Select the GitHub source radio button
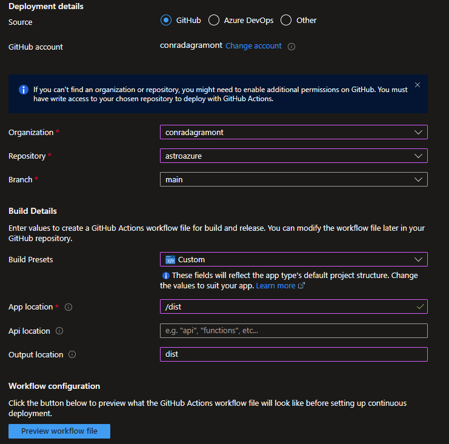Image resolution: width=449 pixels, height=444 pixels. 166,21
